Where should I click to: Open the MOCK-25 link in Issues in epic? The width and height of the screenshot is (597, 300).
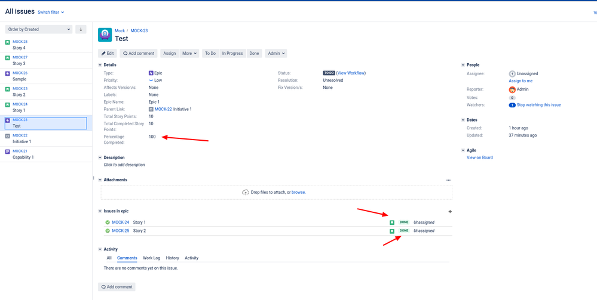[x=121, y=231]
